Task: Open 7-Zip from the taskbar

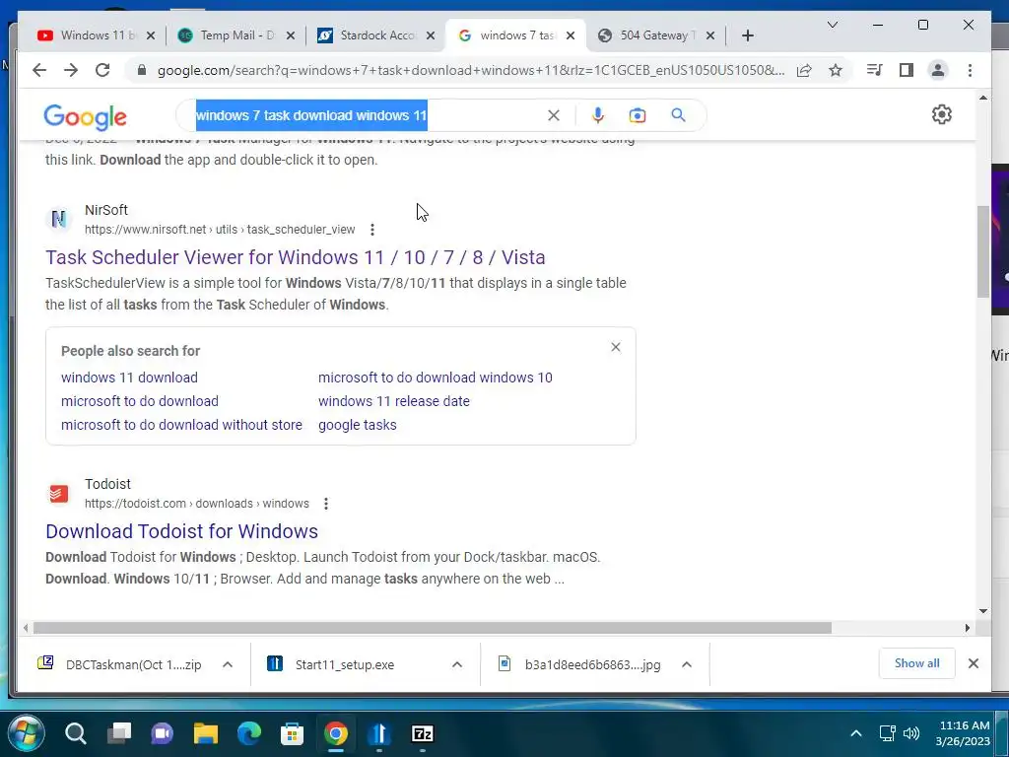Action: point(422,733)
